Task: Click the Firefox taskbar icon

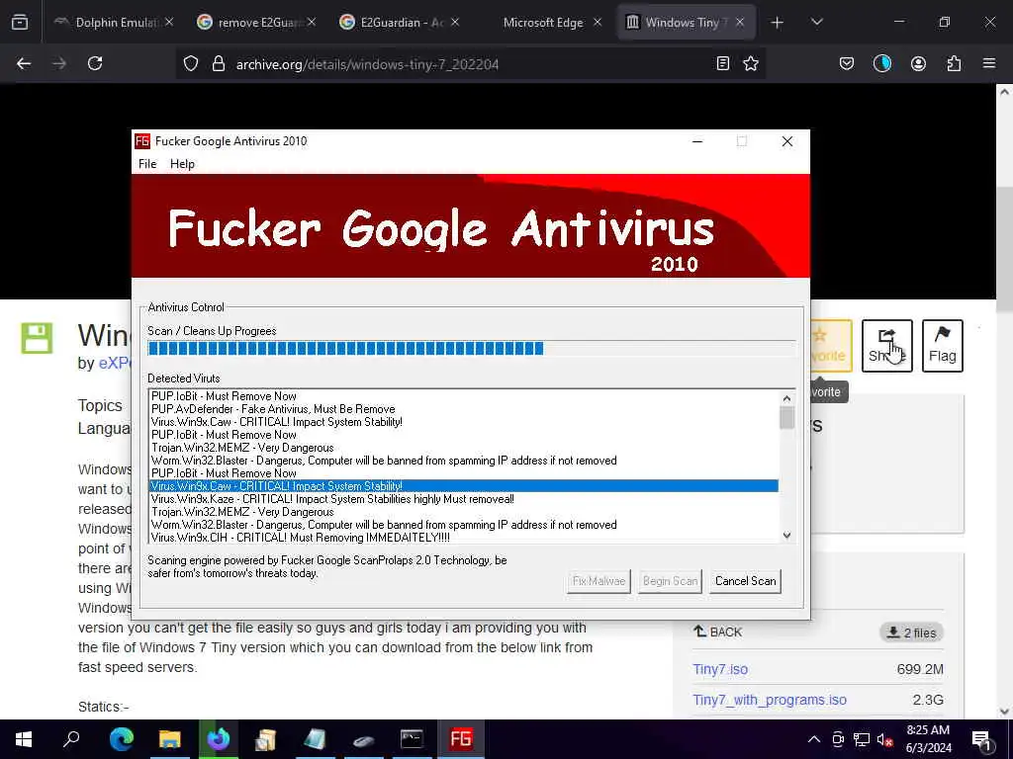Action: pyautogui.click(x=219, y=739)
